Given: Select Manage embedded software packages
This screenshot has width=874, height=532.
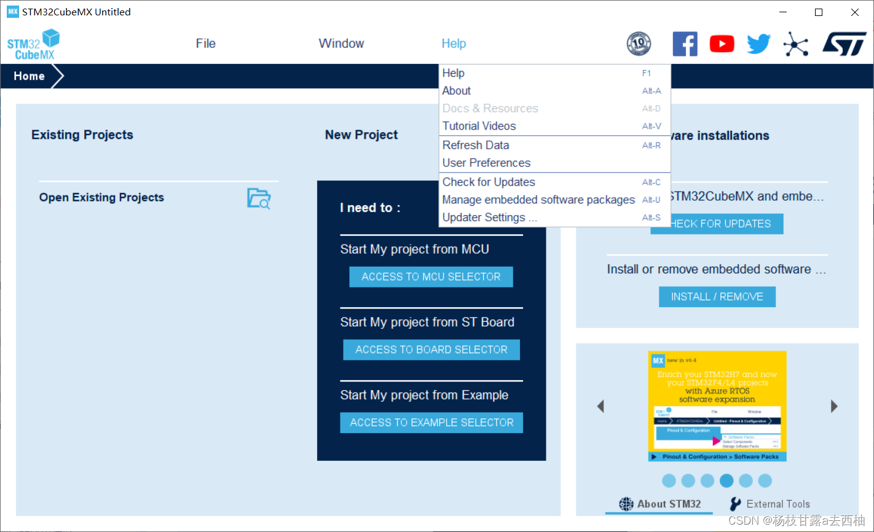Looking at the screenshot, I should 554,200.
